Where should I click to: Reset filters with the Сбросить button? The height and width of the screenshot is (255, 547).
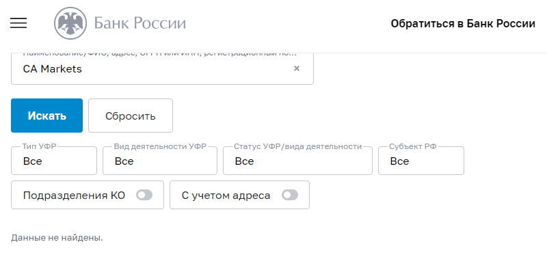click(131, 116)
